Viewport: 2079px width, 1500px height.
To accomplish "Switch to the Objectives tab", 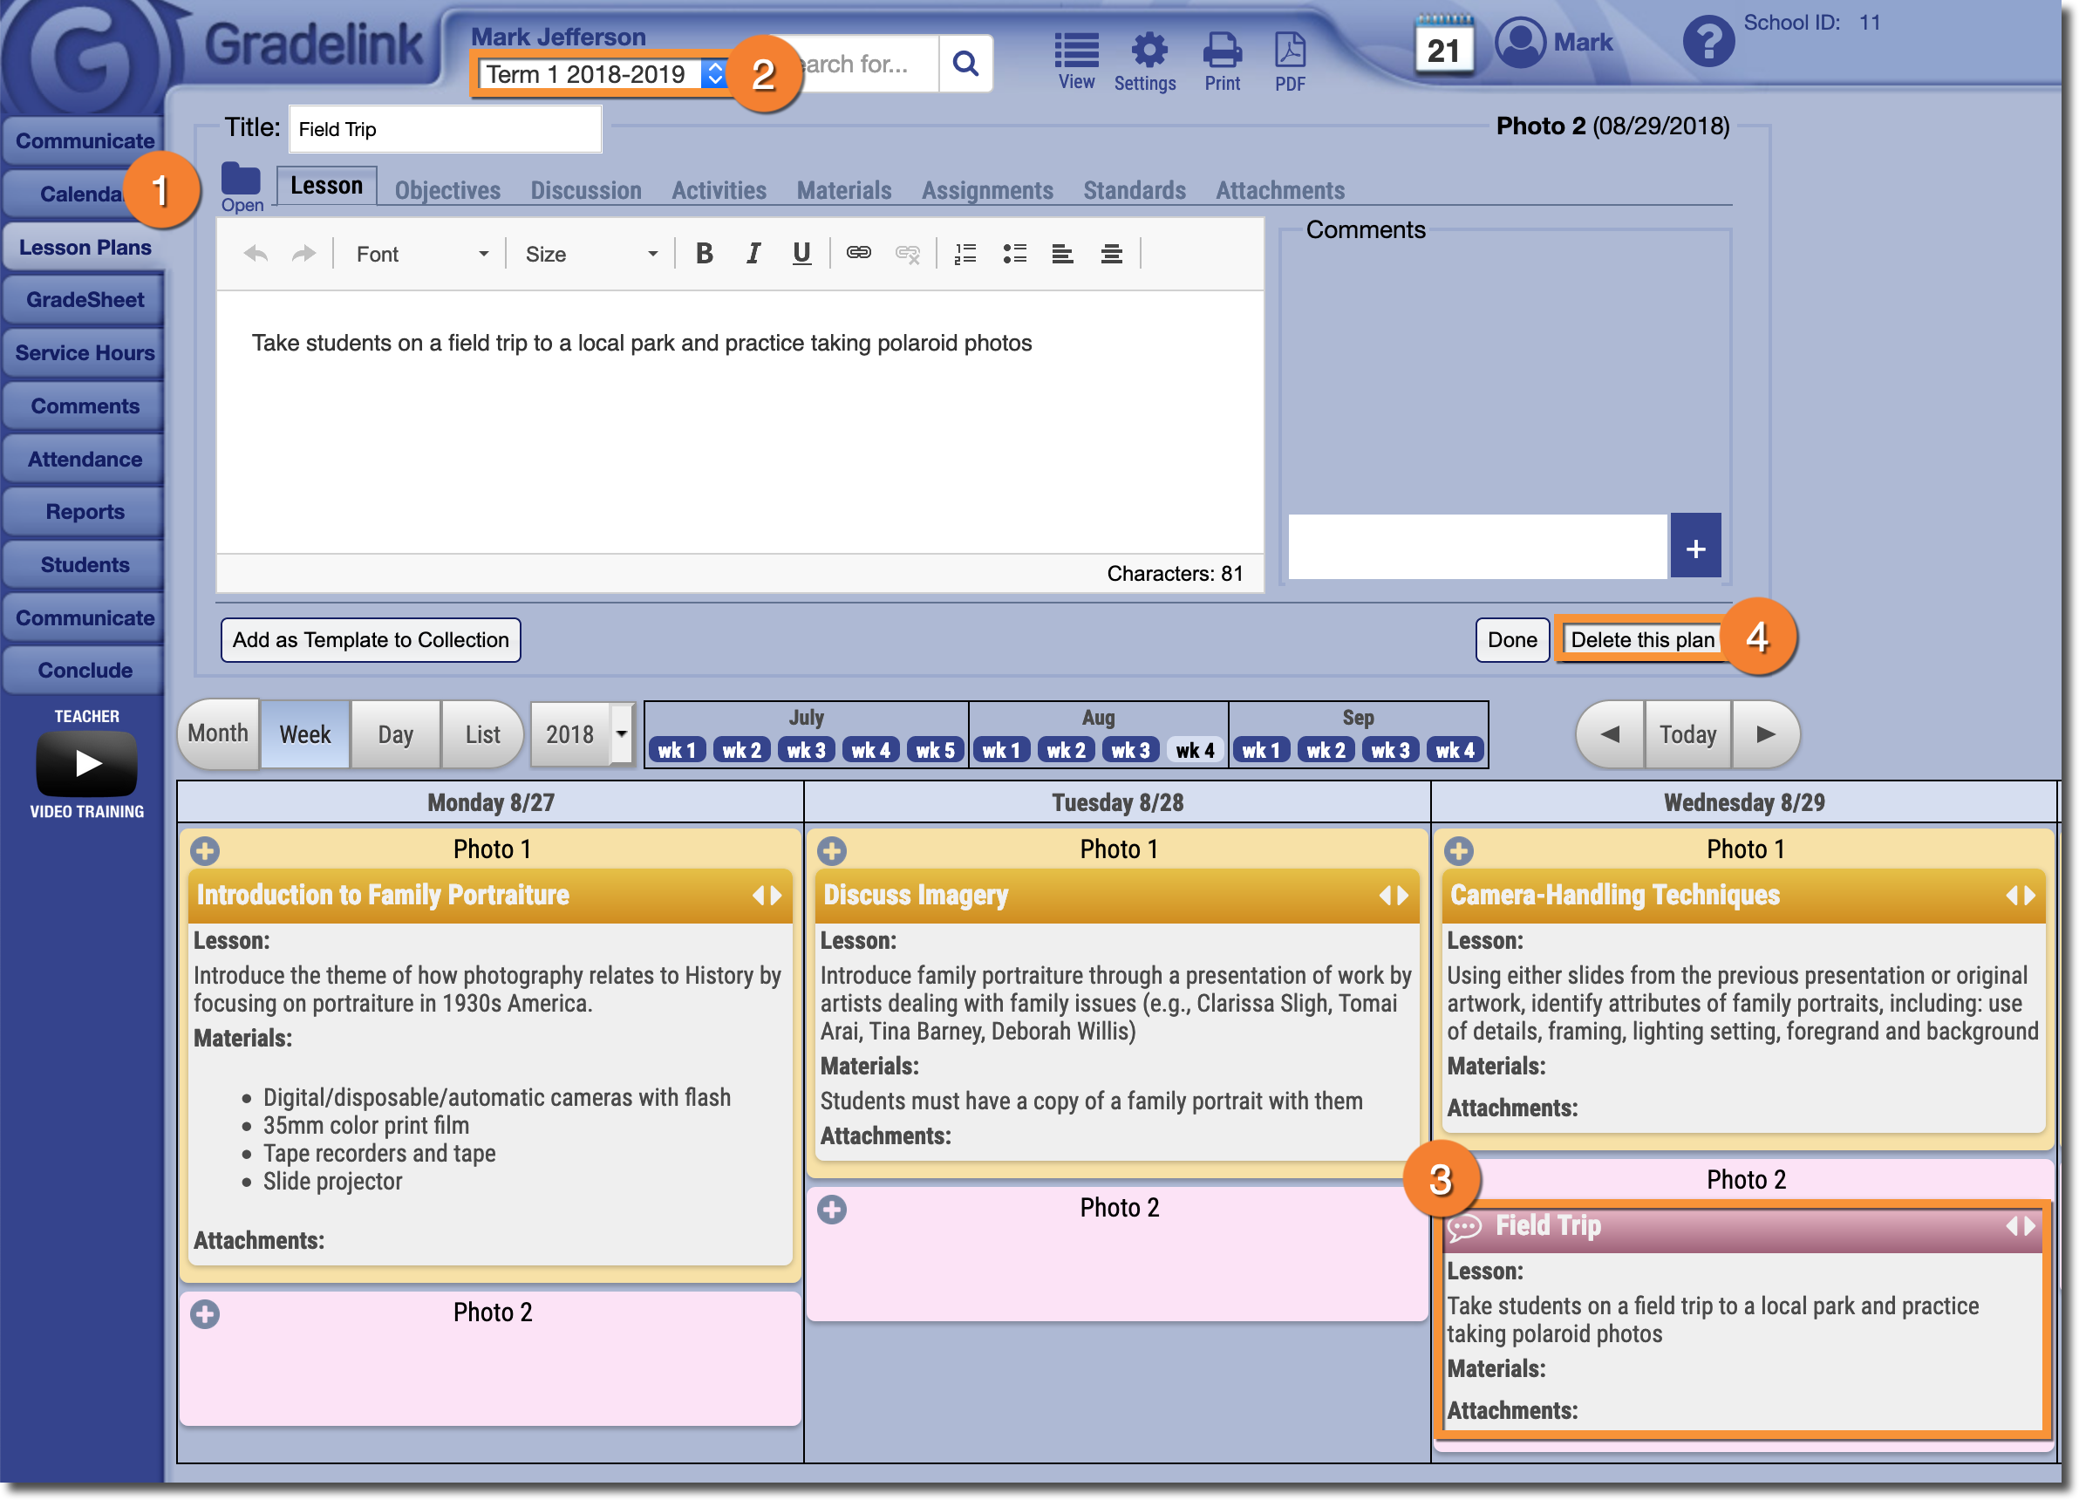I will coord(447,190).
